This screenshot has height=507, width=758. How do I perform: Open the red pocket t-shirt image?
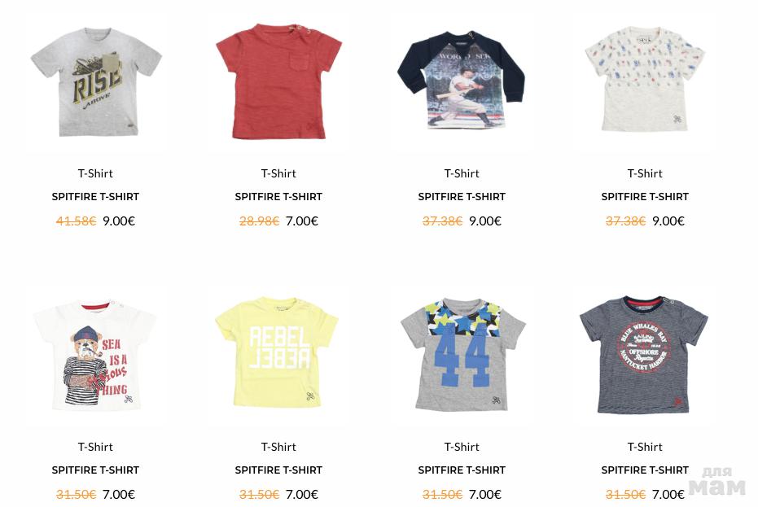(x=279, y=81)
